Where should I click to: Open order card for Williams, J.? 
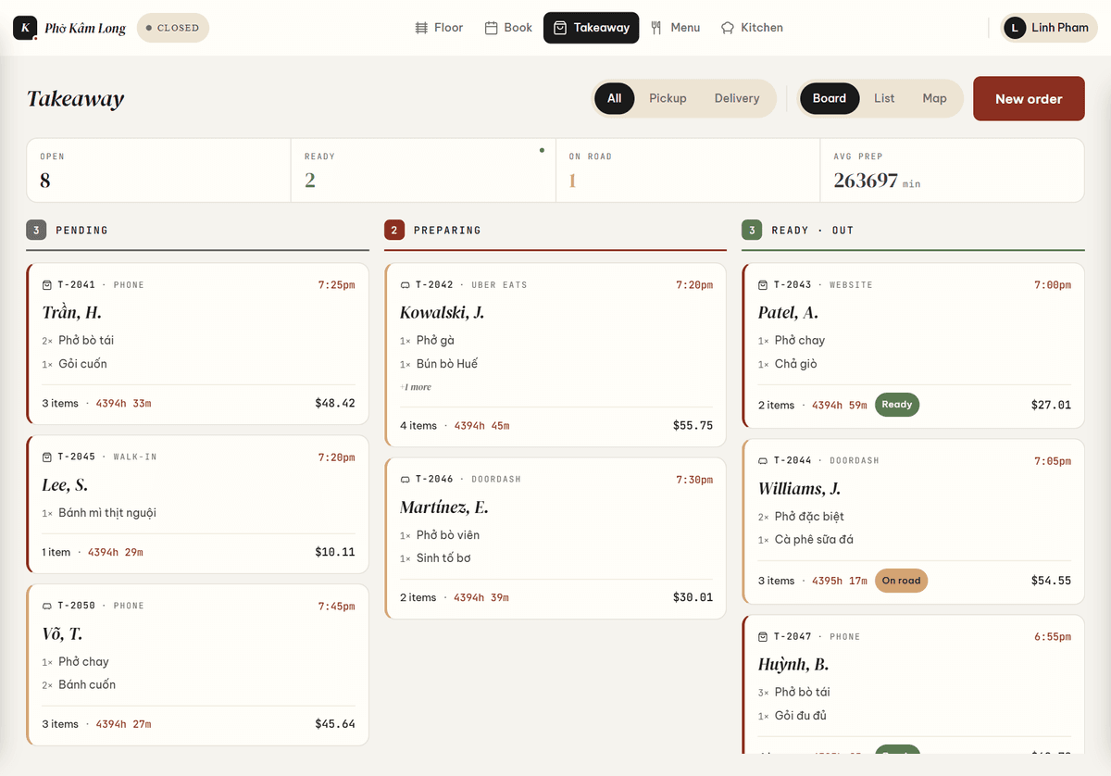pos(913,521)
